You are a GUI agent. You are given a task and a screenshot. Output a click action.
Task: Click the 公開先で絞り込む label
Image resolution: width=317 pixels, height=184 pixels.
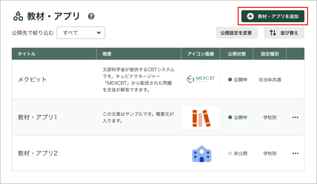pyautogui.click(x=33, y=33)
